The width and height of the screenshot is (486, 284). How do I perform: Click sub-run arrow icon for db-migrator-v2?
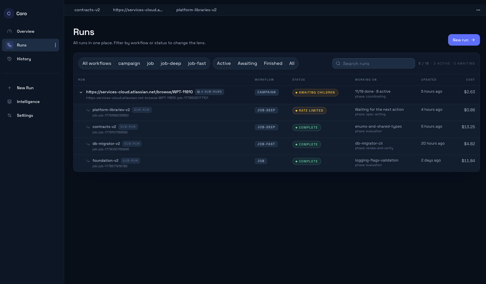[x=88, y=144]
